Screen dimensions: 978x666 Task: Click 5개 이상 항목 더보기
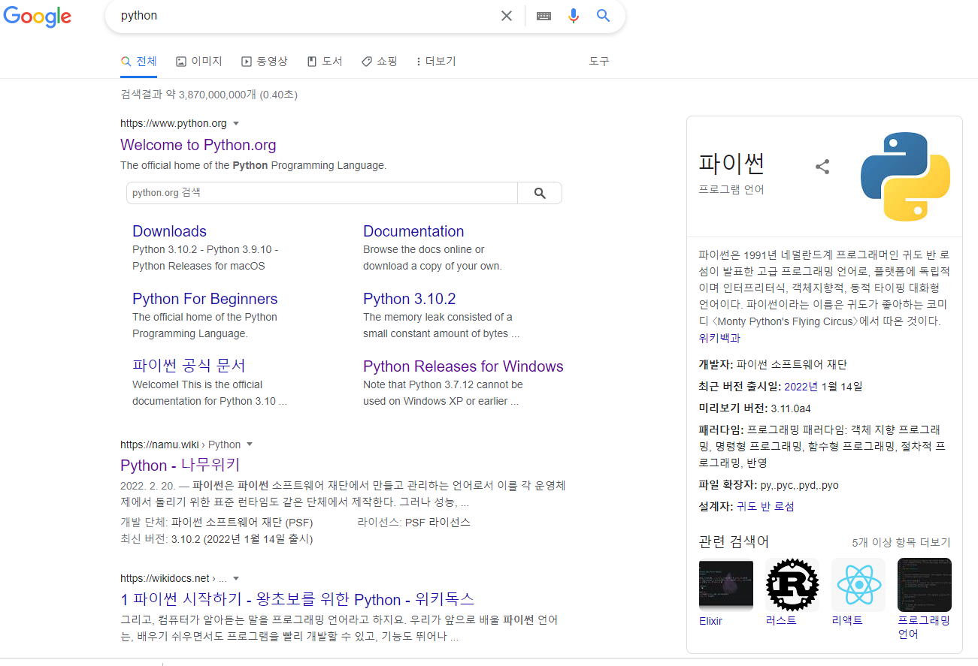click(901, 542)
